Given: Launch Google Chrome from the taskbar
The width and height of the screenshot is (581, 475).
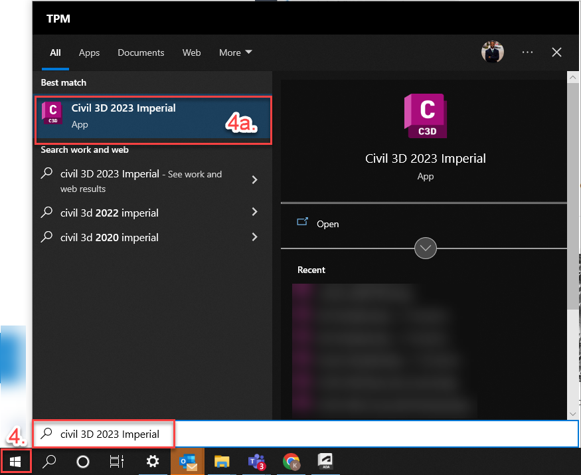Looking at the screenshot, I should point(291,461).
